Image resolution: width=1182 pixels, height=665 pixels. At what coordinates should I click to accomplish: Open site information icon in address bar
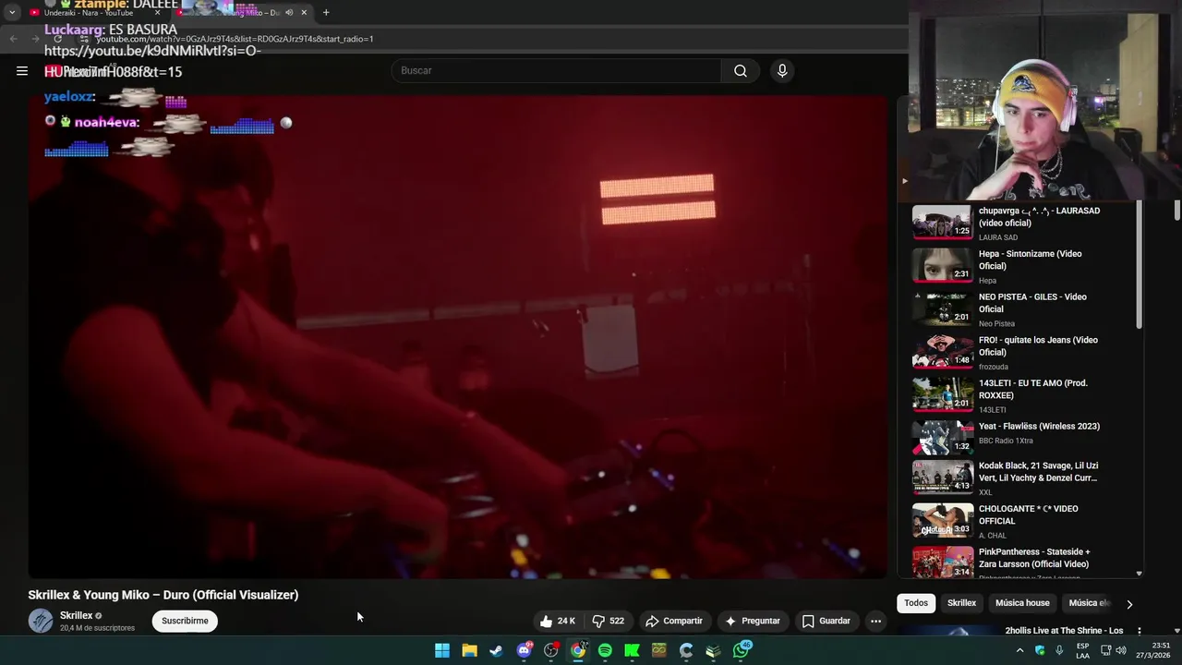click(85, 39)
